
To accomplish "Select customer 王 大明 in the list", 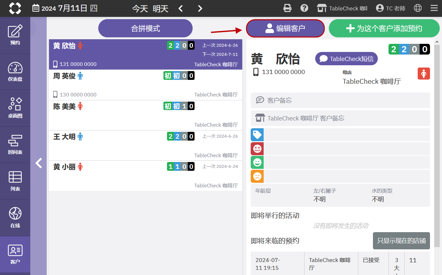I will (146, 145).
